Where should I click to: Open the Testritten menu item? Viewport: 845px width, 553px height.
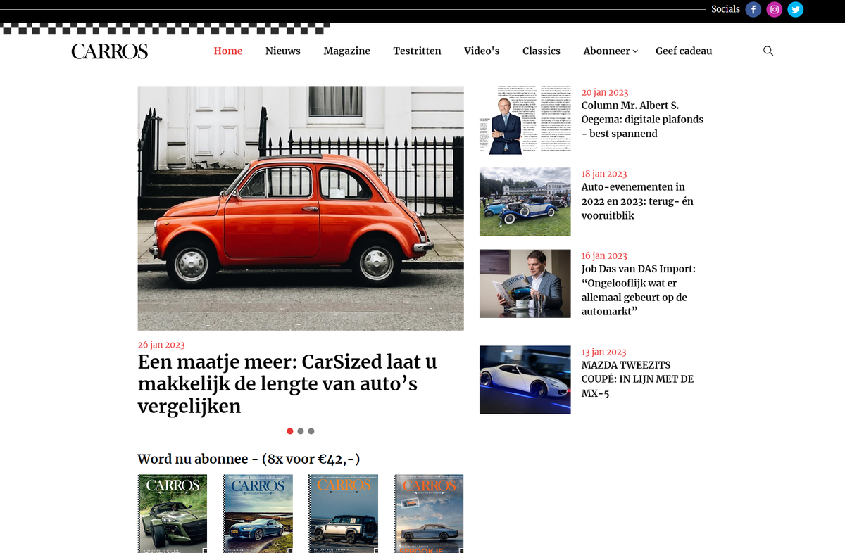click(417, 51)
